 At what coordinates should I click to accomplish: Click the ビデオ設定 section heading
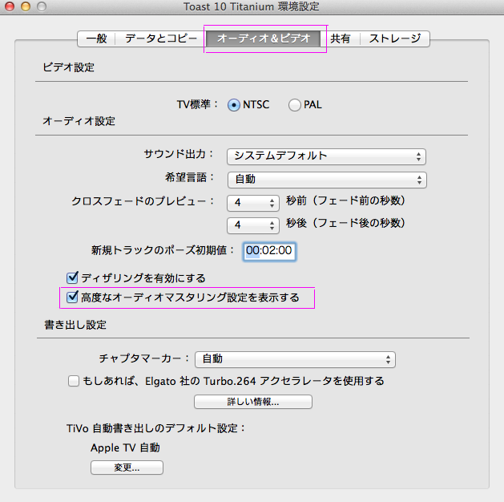coord(68,67)
